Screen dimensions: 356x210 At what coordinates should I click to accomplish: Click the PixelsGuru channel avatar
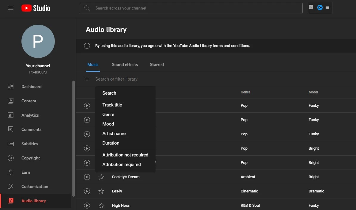coord(38,41)
